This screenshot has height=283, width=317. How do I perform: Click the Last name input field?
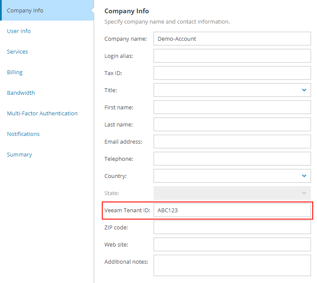point(232,124)
